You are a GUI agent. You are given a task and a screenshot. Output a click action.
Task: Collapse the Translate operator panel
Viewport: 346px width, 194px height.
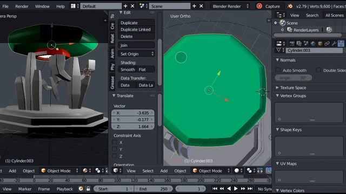coord(114,95)
